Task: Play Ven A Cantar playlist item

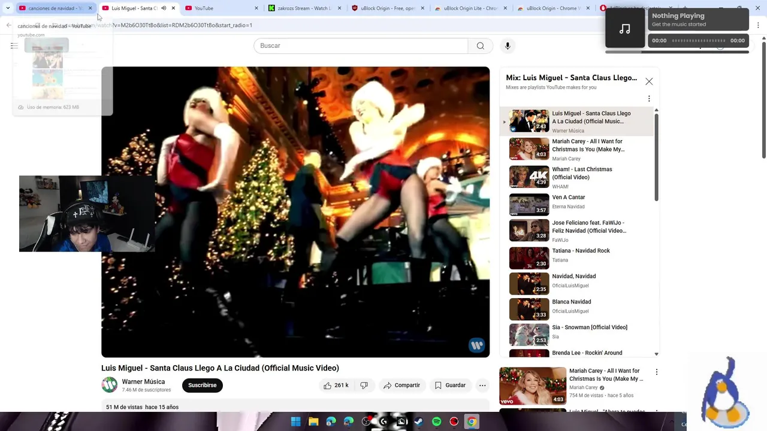Action: [x=576, y=204]
